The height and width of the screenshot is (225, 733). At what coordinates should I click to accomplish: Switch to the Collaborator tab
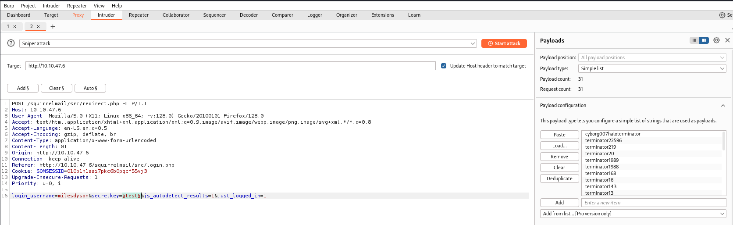point(176,15)
